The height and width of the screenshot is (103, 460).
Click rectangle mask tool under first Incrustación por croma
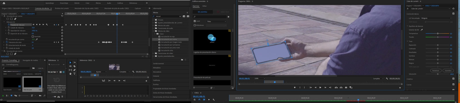pyautogui.click(x=11, y=19)
